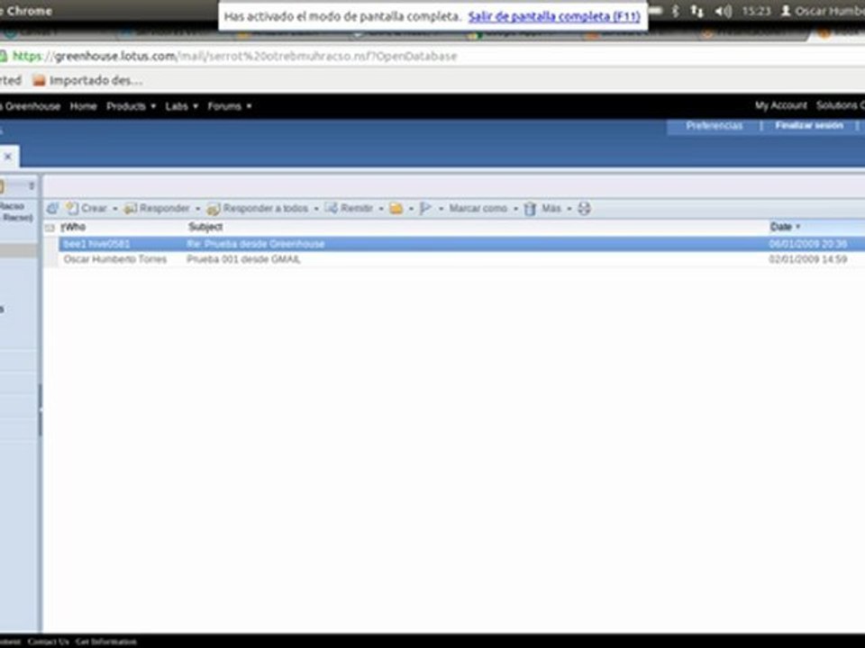Image resolution: width=865 pixels, height=648 pixels.
Task: Select the message from Oscar Humberto Torres
Action: (x=114, y=259)
